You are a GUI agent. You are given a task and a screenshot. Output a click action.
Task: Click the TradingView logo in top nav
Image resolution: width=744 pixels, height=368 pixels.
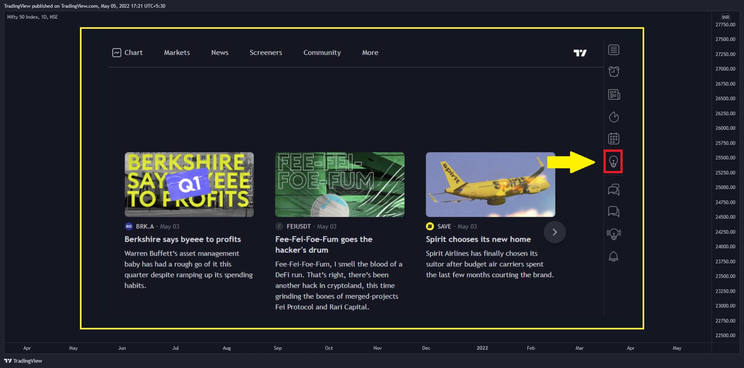(x=580, y=53)
